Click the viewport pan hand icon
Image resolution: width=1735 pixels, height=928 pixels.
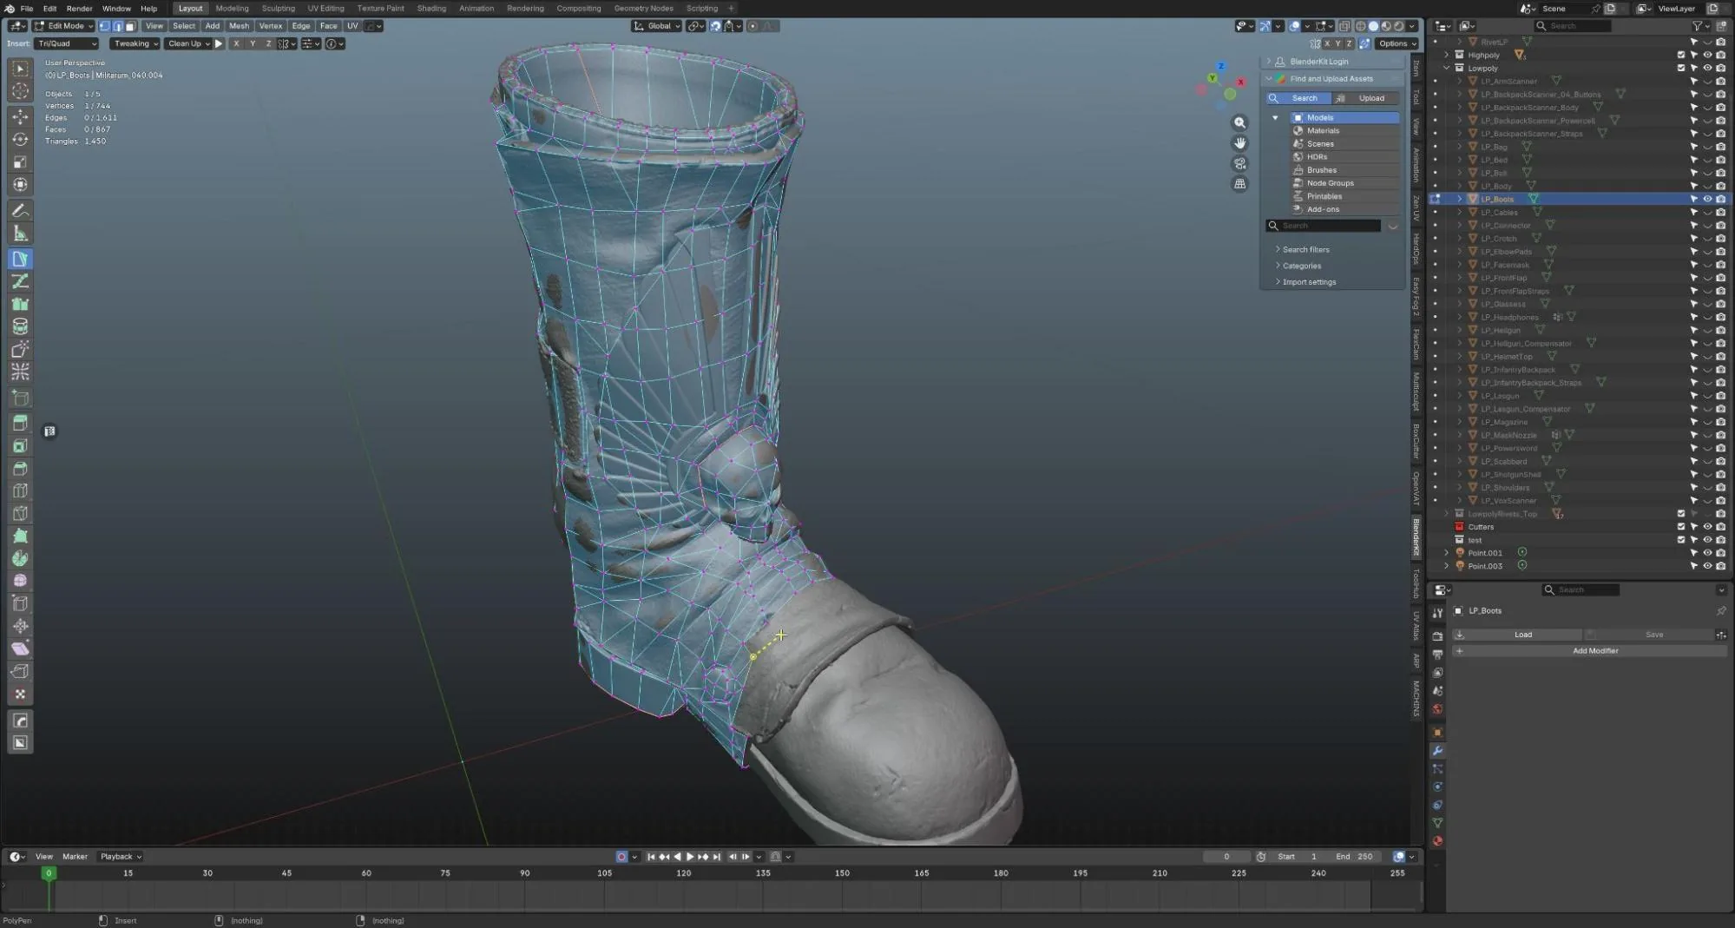tap(1239, 142)
